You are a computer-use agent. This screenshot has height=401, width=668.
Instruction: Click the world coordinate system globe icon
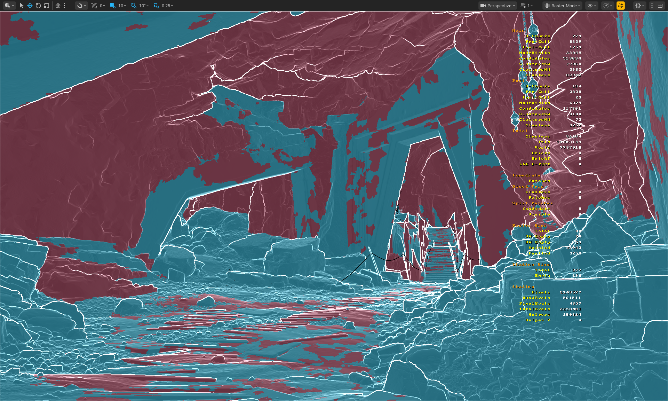point(58,6)
